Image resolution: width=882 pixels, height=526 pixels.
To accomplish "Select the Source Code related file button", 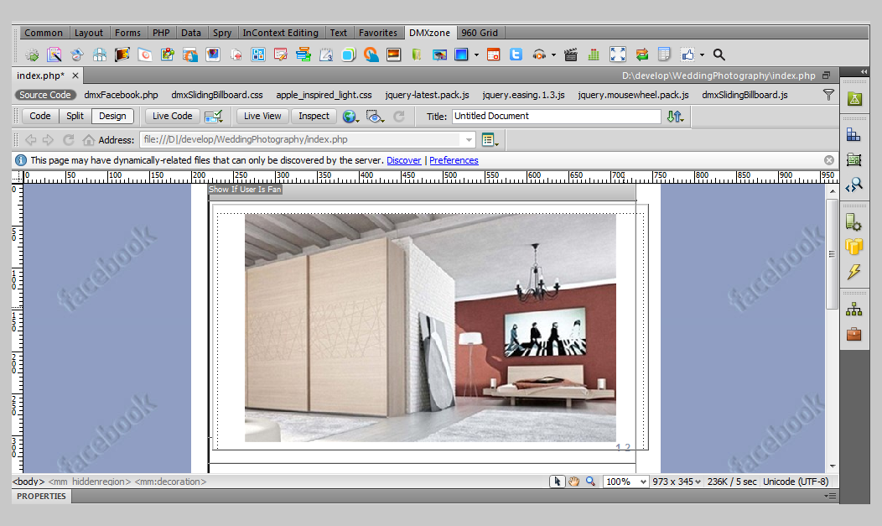I will tap(45, 95).
